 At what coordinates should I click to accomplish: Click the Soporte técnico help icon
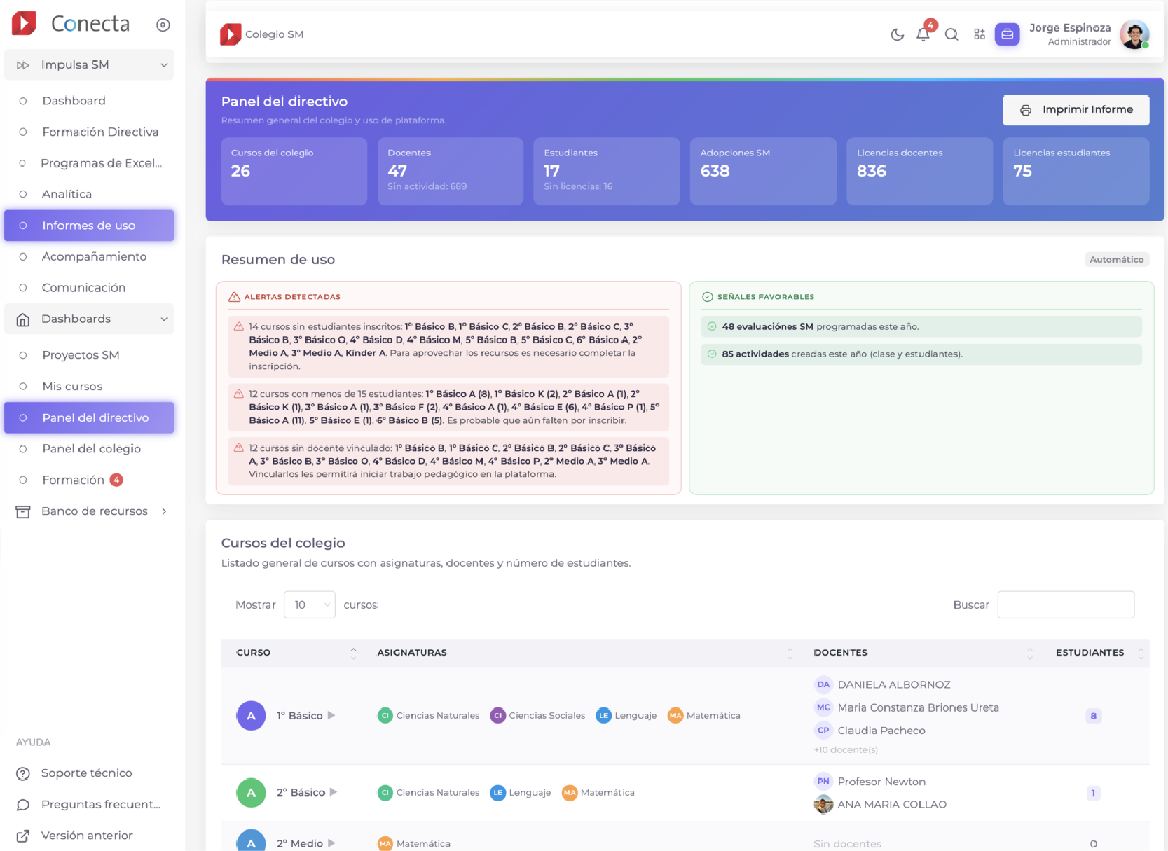point(23,773)
